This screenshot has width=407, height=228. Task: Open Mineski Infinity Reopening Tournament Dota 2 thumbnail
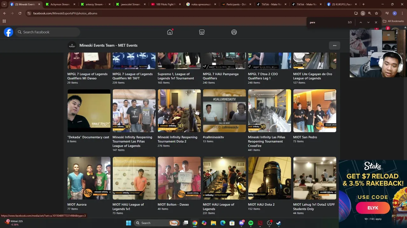pyautogui.click(x=179, y=111)
